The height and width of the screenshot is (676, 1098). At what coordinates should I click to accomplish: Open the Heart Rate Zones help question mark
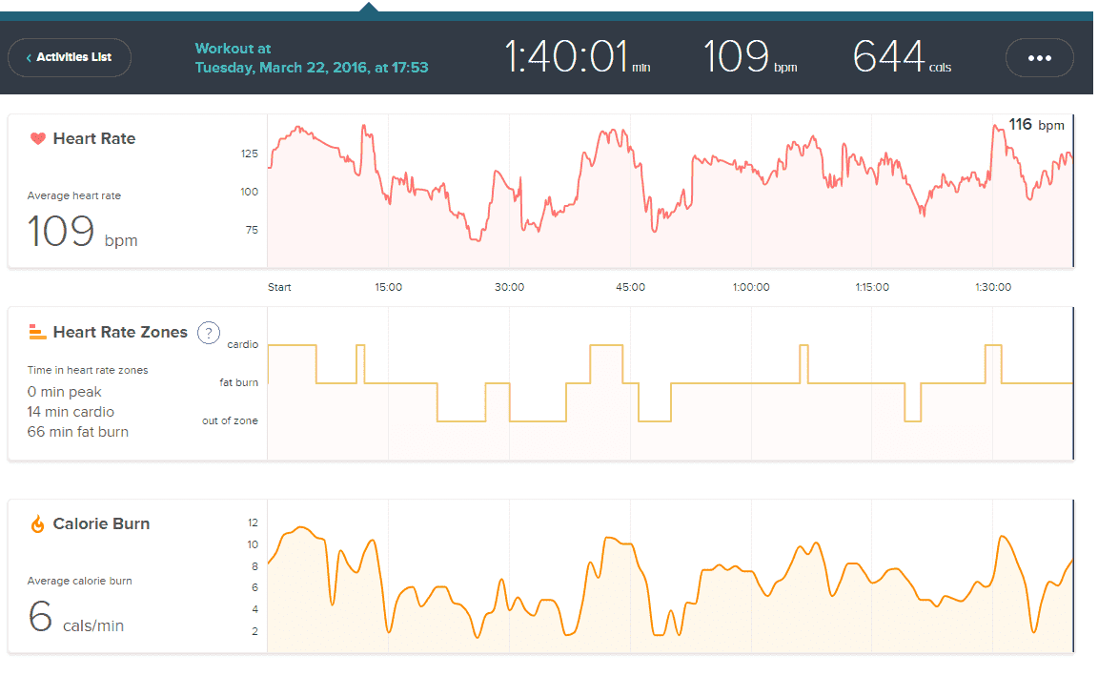pyautogui.click(x=208, y=332)
